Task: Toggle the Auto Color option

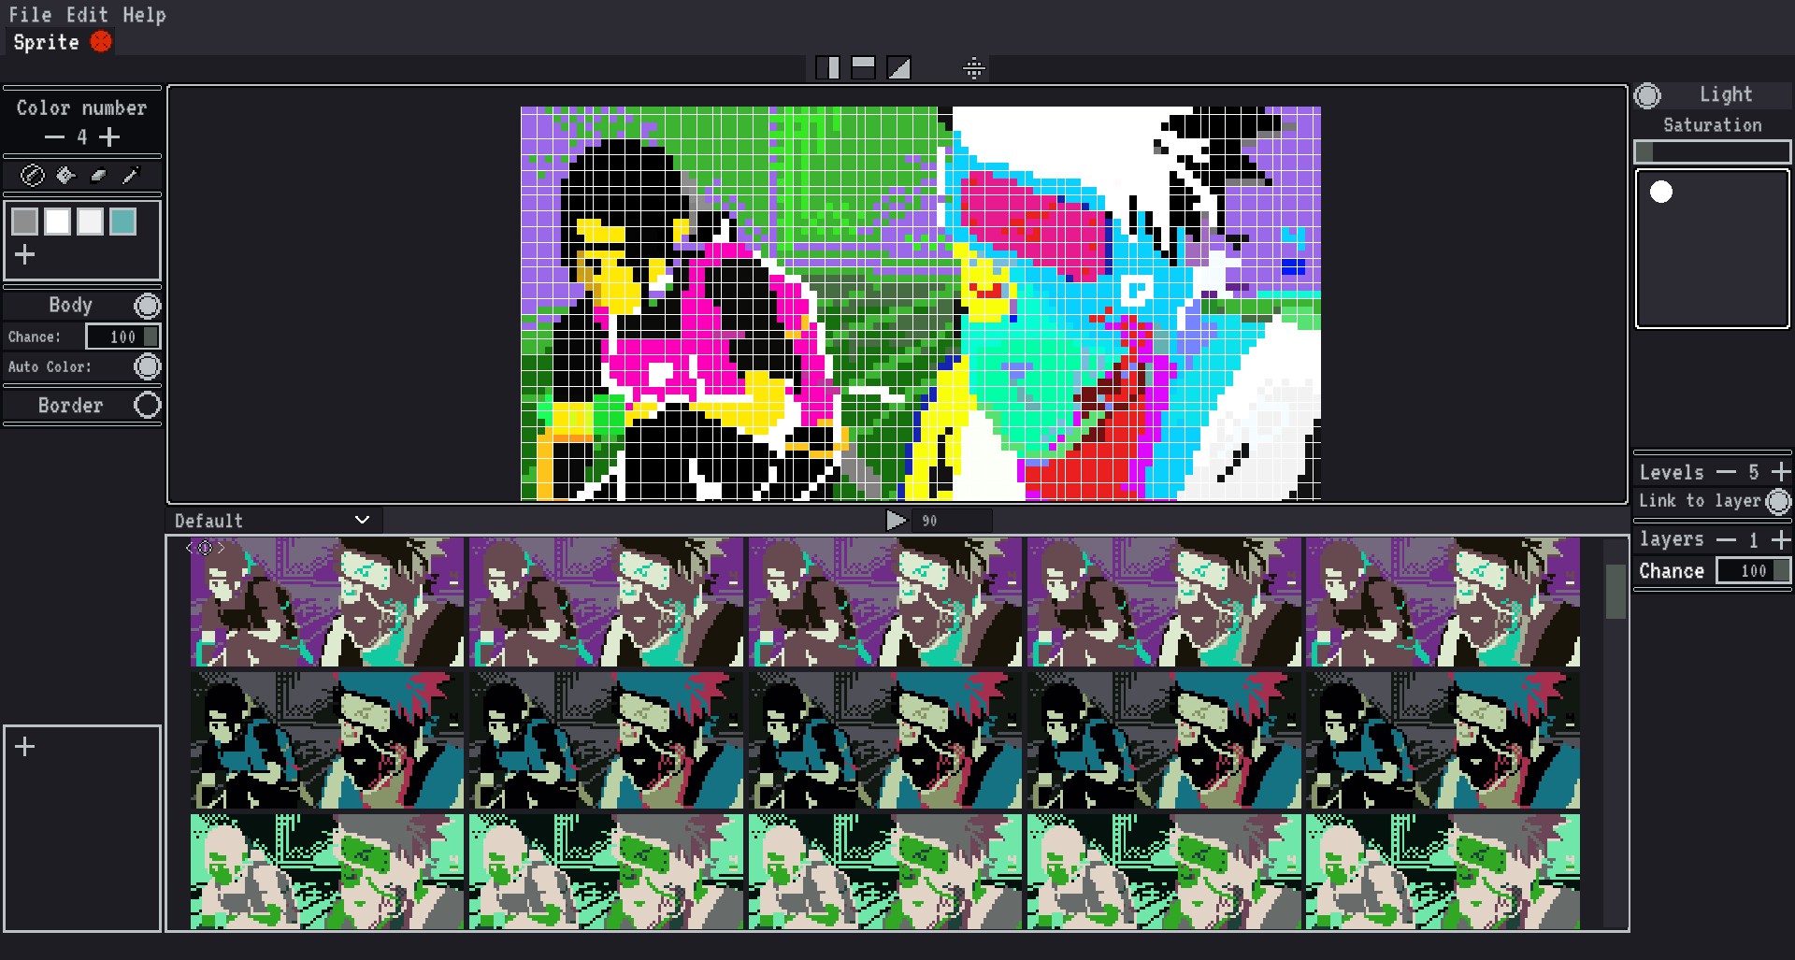Action: [147, 366]
